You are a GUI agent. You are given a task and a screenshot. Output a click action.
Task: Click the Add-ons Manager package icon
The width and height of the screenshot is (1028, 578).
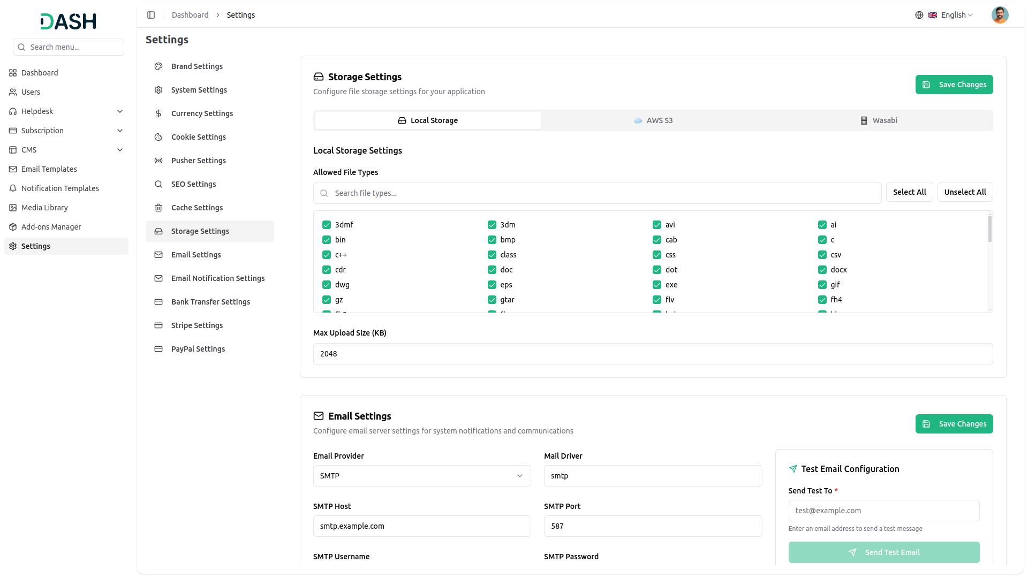point(13,227)
